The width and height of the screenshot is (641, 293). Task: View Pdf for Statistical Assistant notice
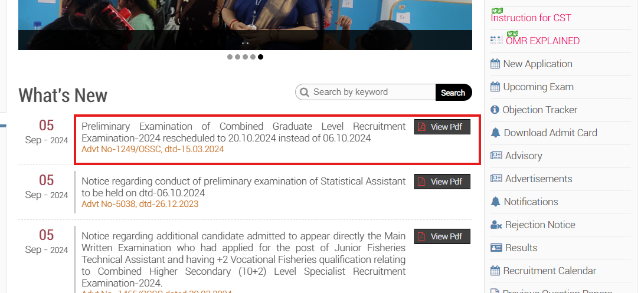coord(442,182)
